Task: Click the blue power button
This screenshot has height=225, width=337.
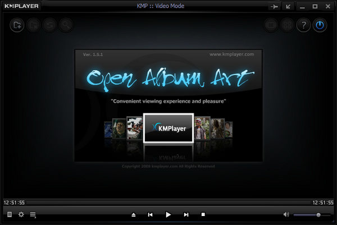Action: [320, 25]
